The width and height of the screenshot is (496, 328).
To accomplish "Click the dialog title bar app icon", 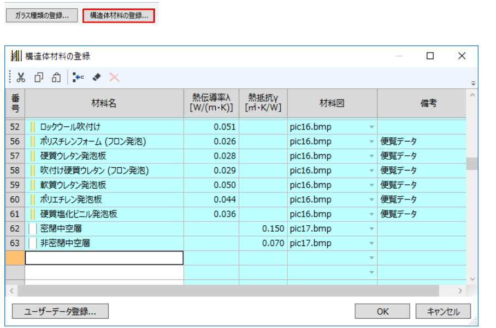I will 16,56.
